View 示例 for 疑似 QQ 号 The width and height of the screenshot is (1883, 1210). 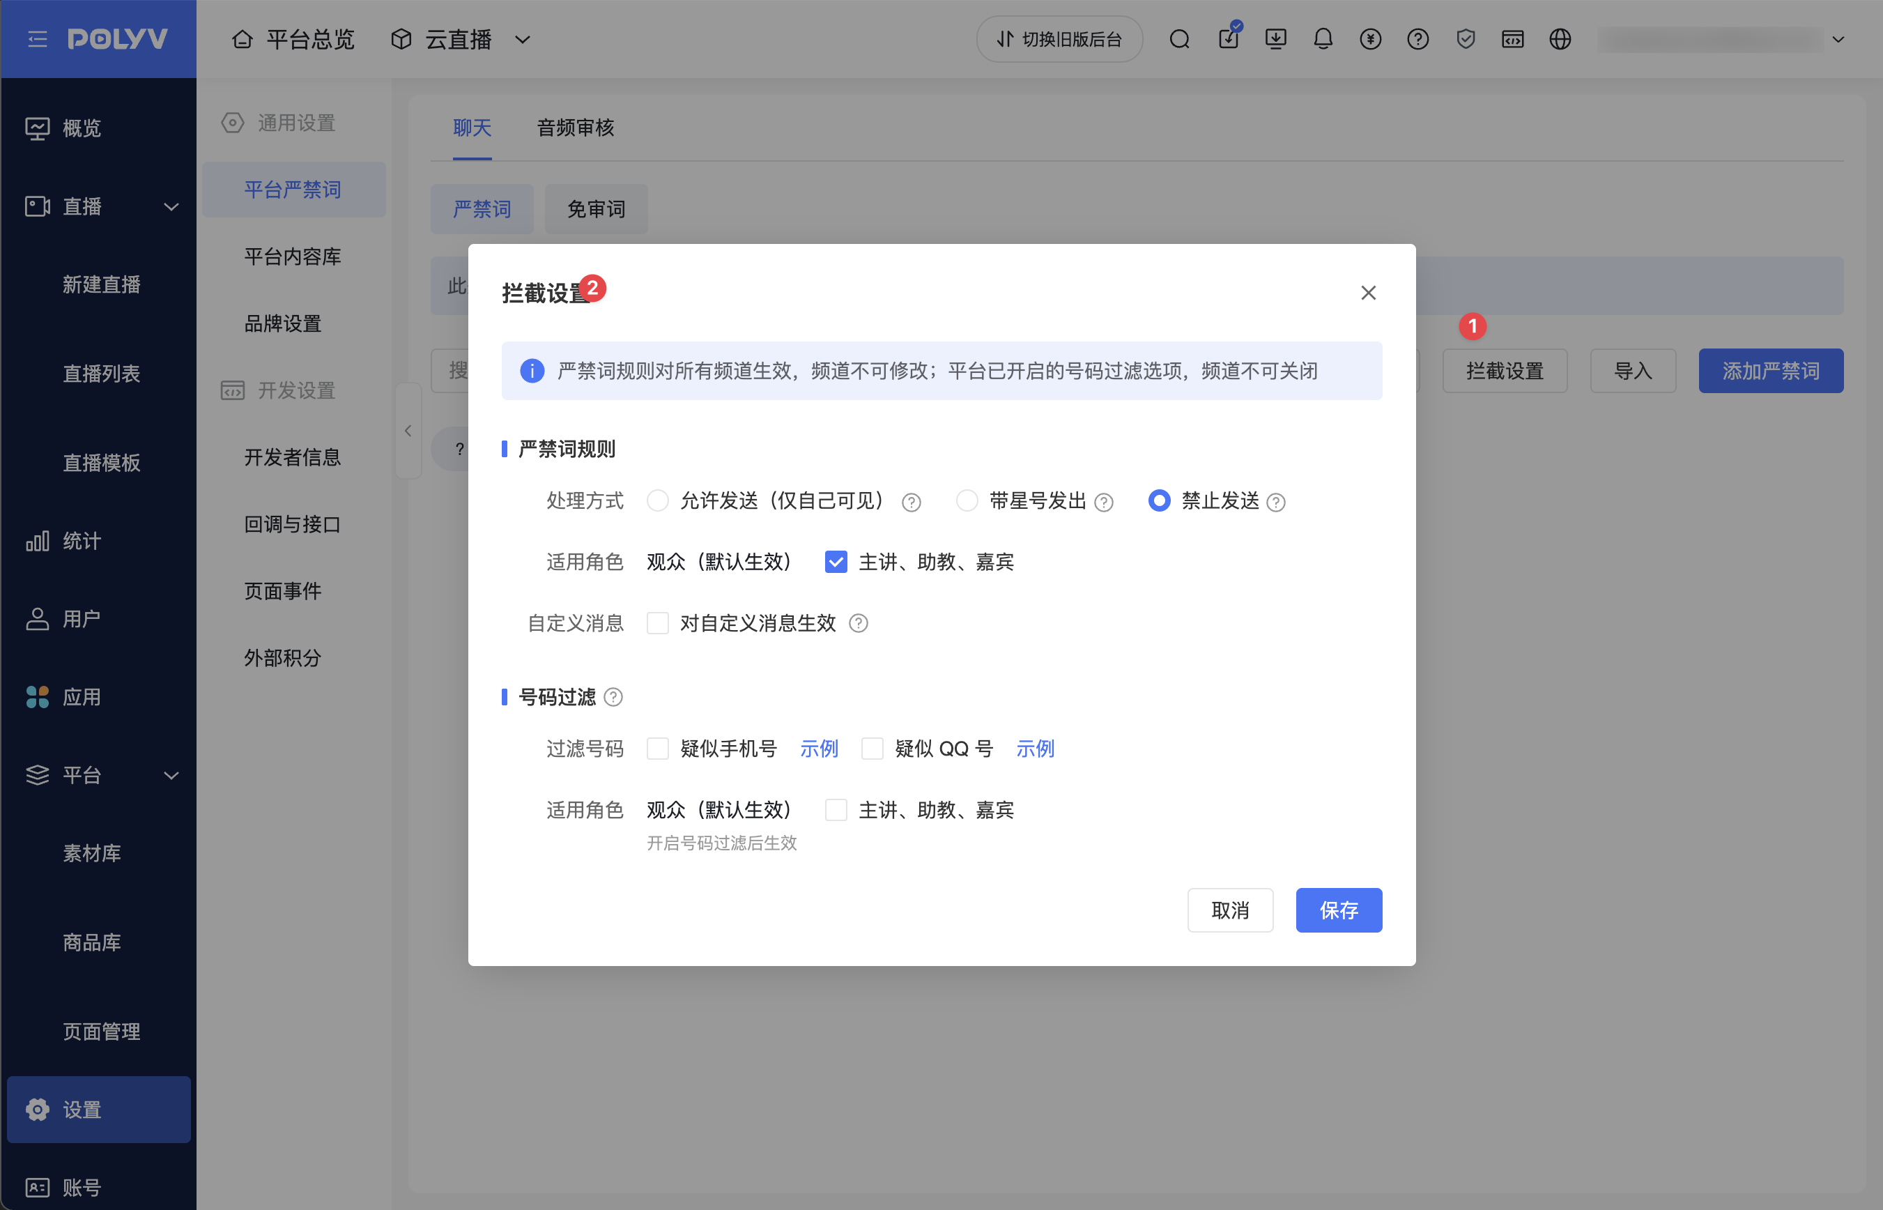(x=1036, y=749)
